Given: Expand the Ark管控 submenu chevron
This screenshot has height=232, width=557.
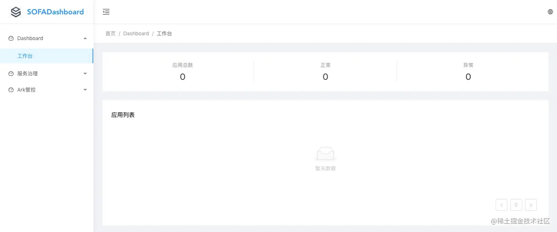Looking at the screenshot, I should (x=85, y=90).
